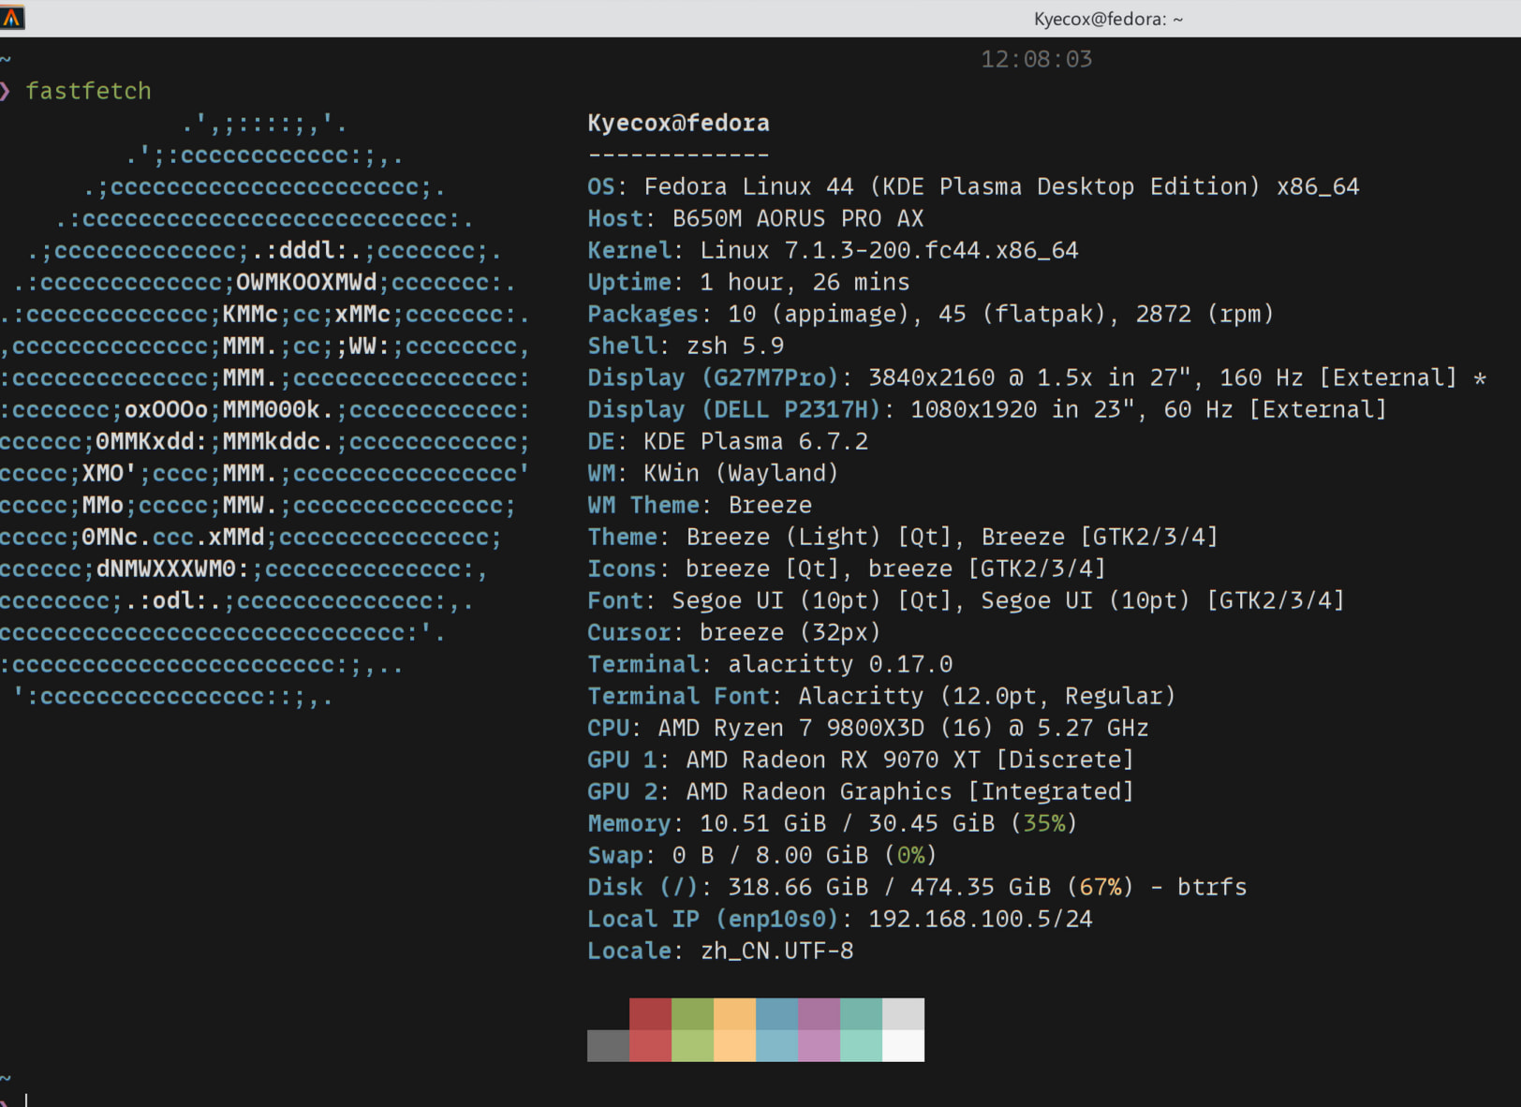Click the Fedora ASCII logo art
This screenshot has width=1521, height=1107.
265,409
